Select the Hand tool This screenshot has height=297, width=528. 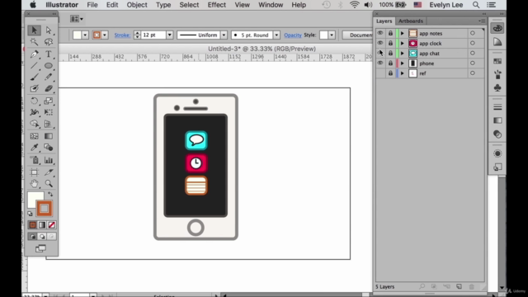(34, 184)
